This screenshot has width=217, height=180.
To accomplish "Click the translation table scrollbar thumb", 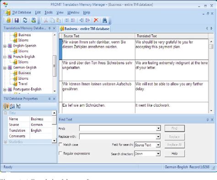I will point(212,46).
